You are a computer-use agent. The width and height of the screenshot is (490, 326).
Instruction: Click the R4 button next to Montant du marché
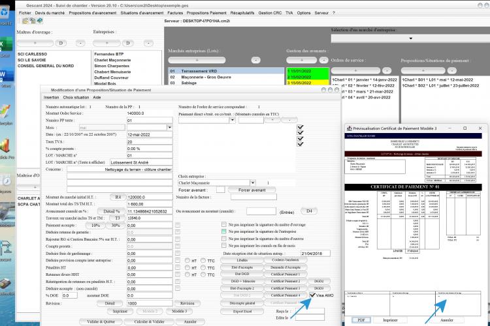(x=118, y=197)
